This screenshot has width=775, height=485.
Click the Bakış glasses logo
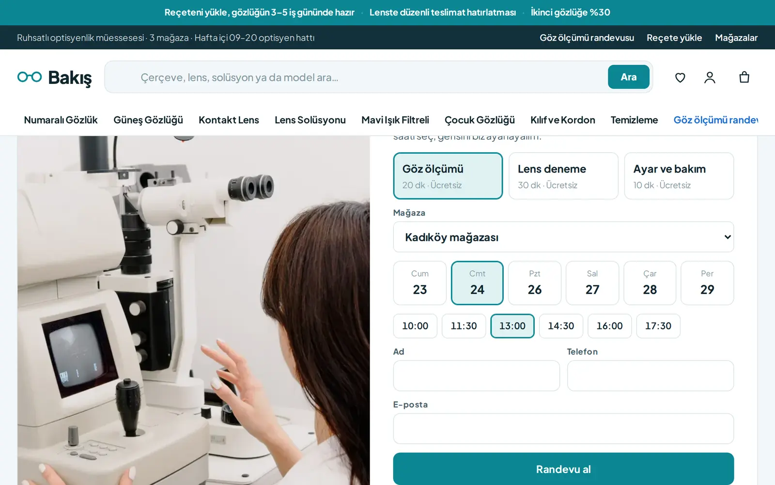(x=54, y=78)
